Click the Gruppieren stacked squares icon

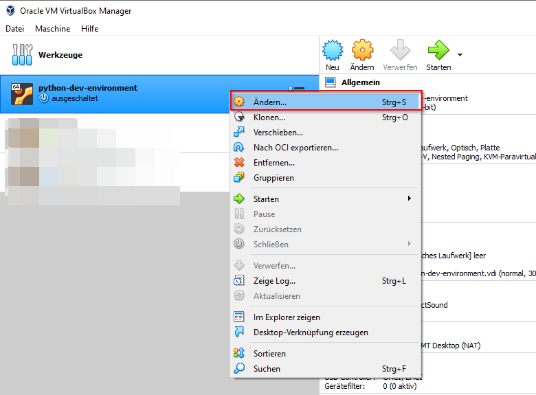(x=239, y=177)
